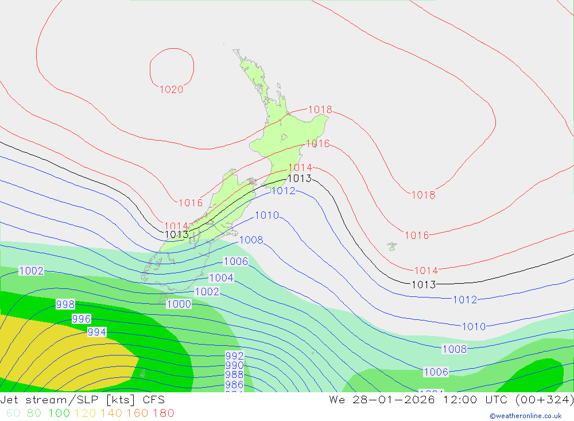The height and width of the screenshot is (421, 574).
Task: Click the 1018 label above the eastern 1016 label
Action: (424, 195)
